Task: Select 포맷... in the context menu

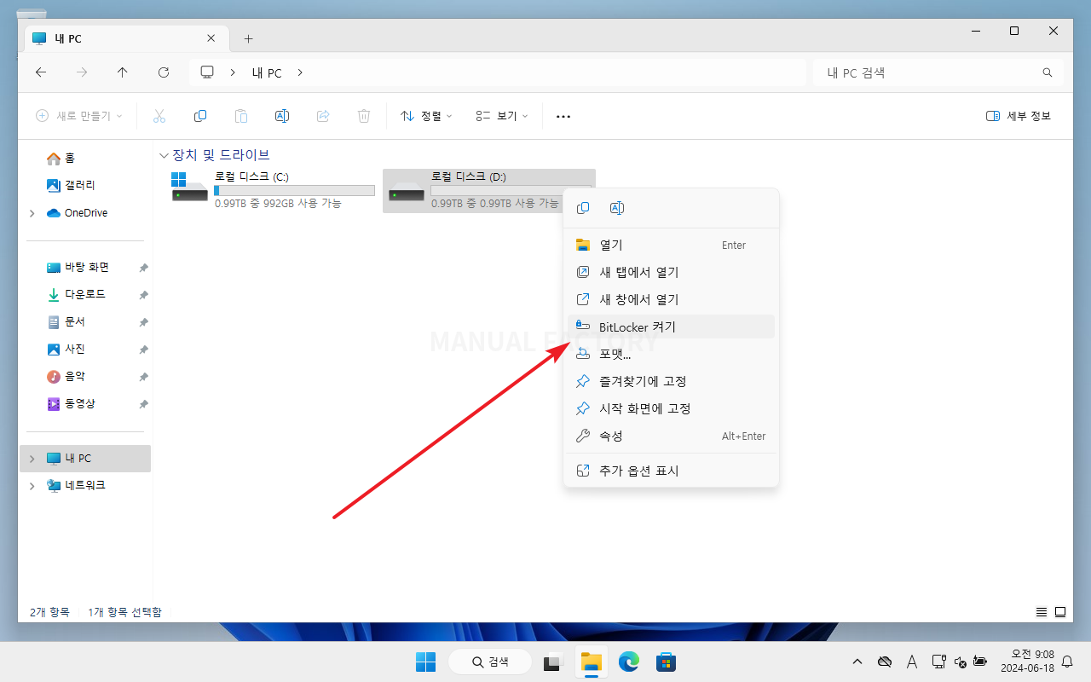Action: [x=671, y=354]
